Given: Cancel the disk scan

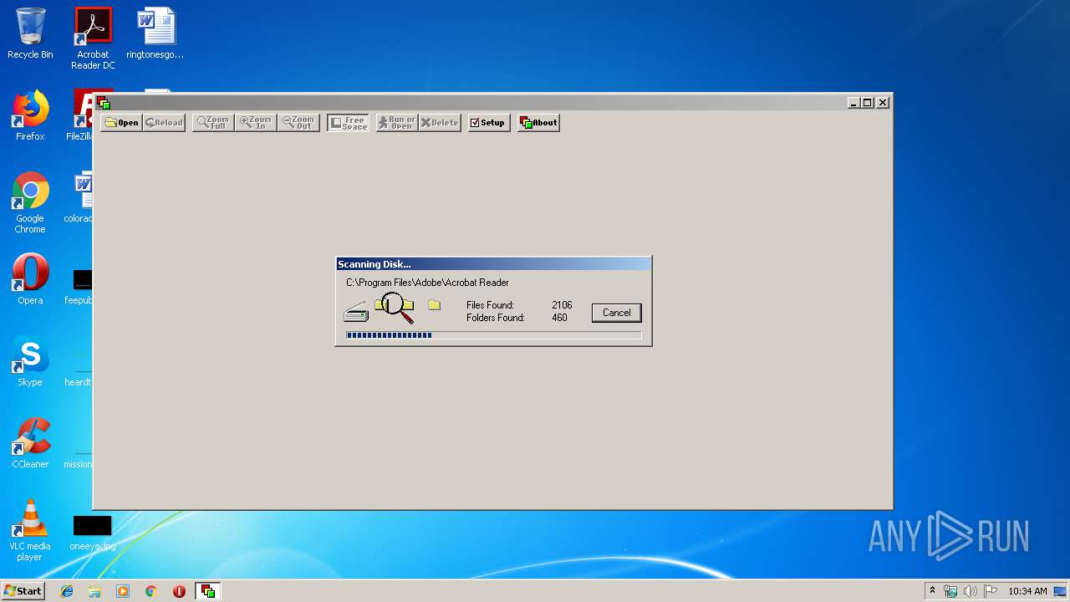Looking at the screenshot, I should click(617, 313).
